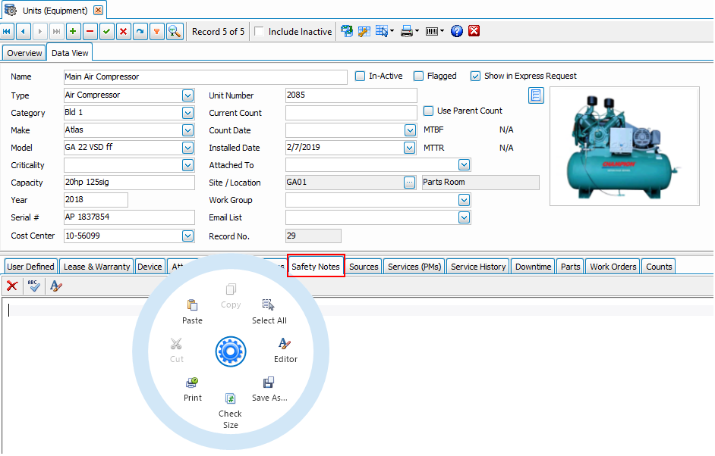
Task: Open the Lease & Warranty tab
Action: pos(96,266)
